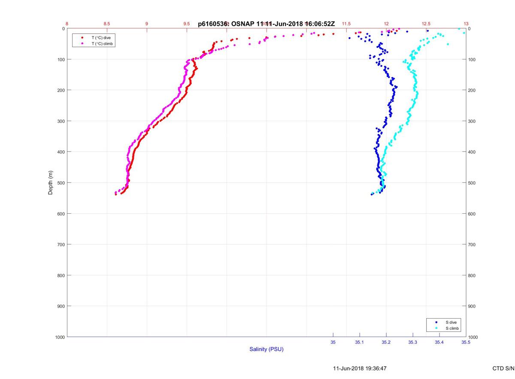515x379 pixels.
Task: Click '900' on the left depth axis
Action: [x=61, y=306]
